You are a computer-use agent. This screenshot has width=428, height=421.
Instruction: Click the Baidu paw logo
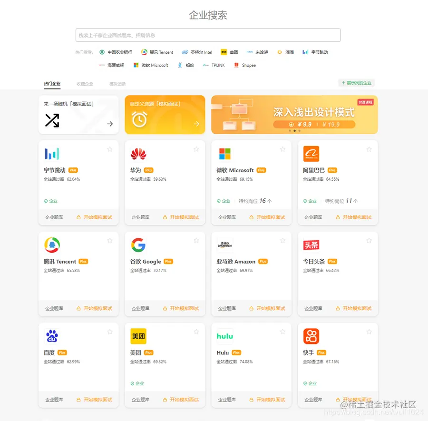pos(52,336)
